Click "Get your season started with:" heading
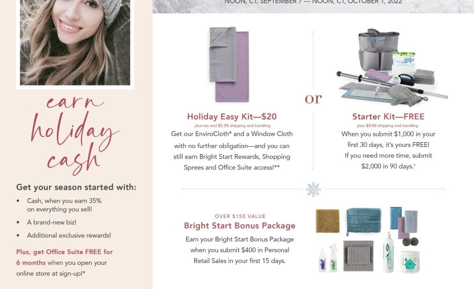 click(x=76, y=187)
